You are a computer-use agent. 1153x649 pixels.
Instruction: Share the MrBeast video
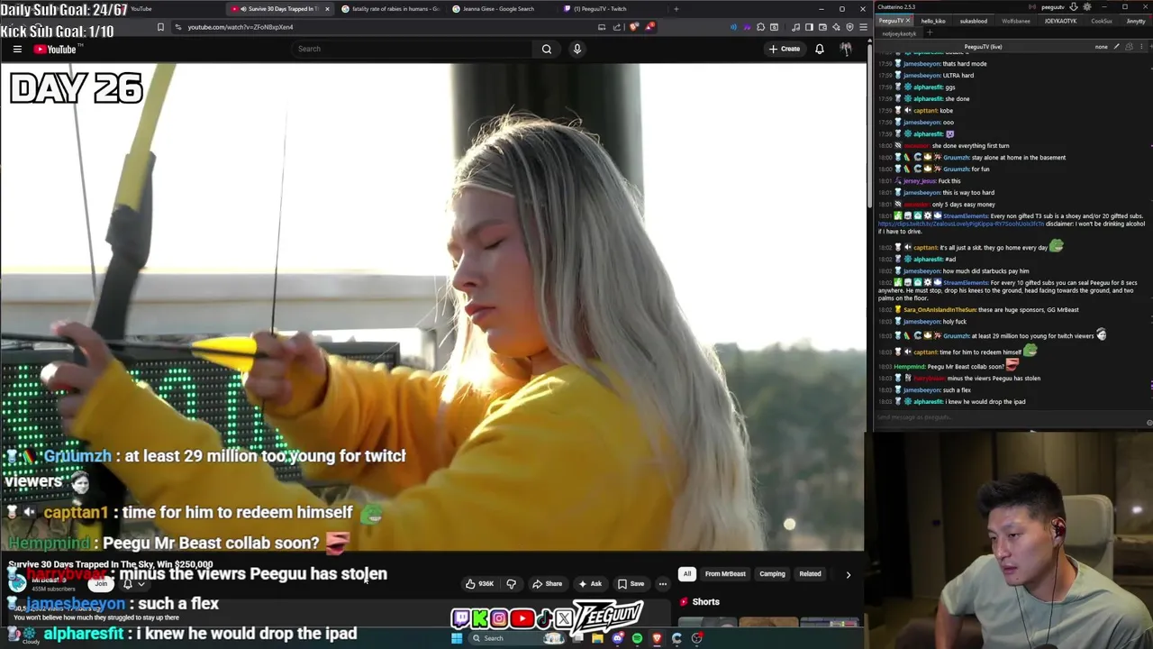[547, 584]
